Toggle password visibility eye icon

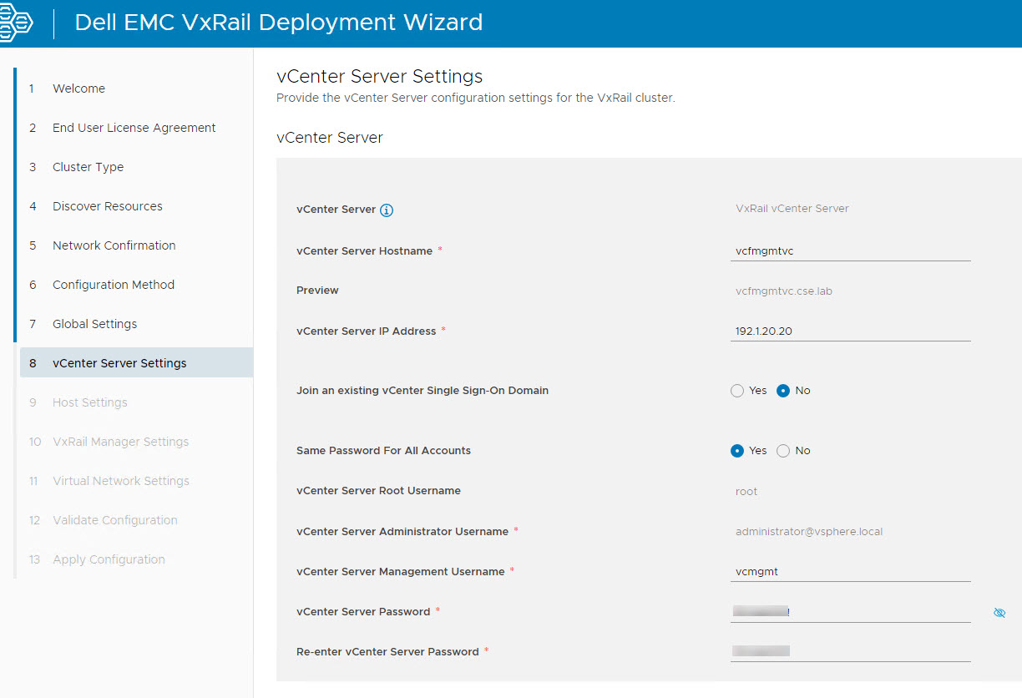(x=999, y=613)
